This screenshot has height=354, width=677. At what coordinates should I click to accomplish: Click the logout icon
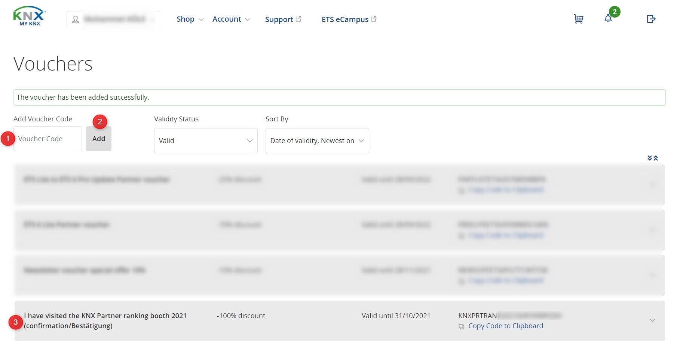click(x=651, y=19)
